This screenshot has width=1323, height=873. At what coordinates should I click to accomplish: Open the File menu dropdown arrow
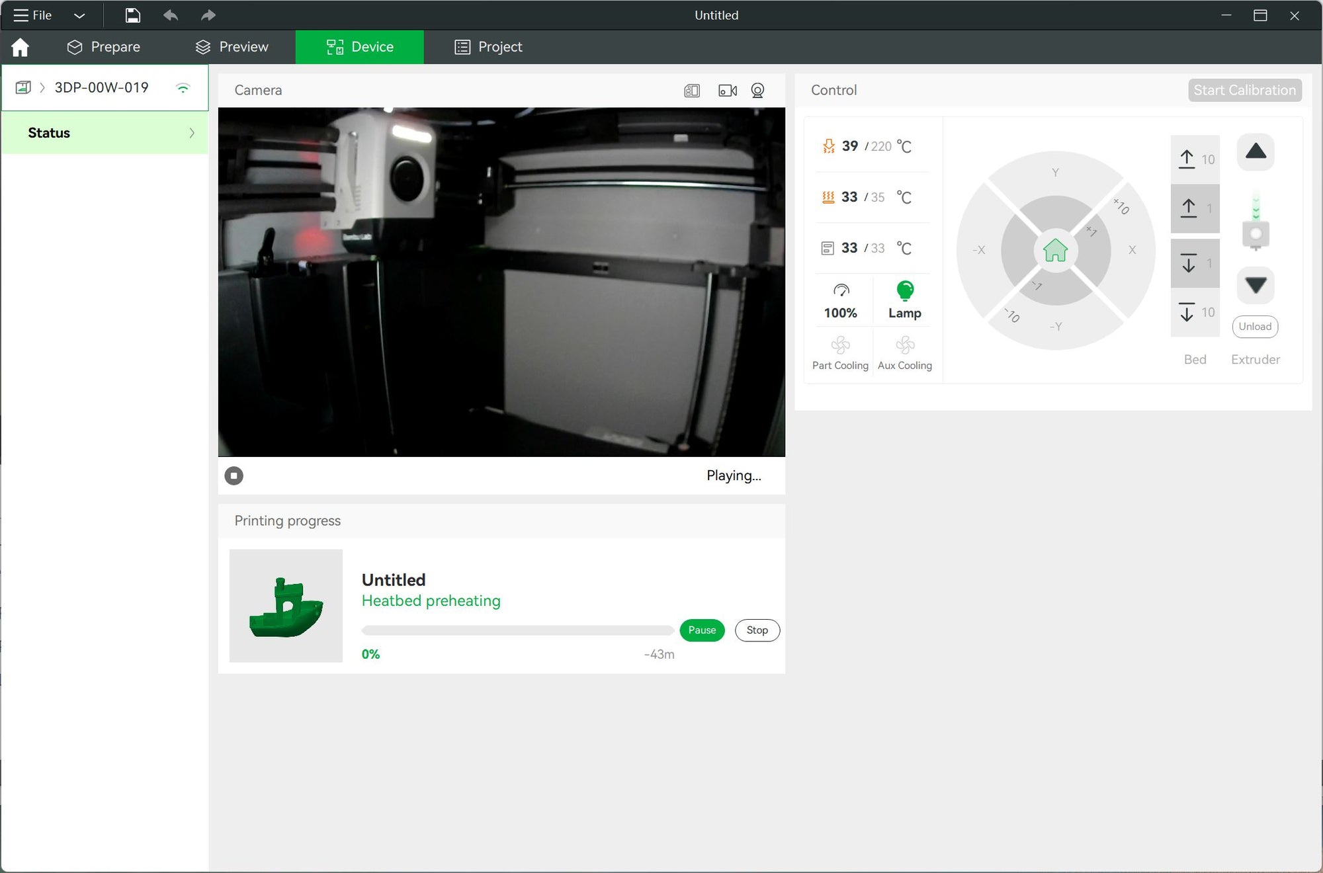coord(79,15)
